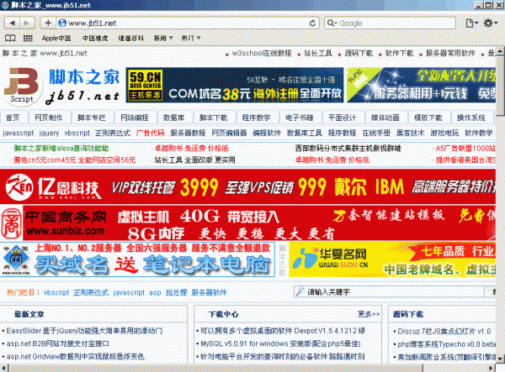Open the 站长工具 top link
Viewport: 505px width, 372px height.
click(318, 54)
